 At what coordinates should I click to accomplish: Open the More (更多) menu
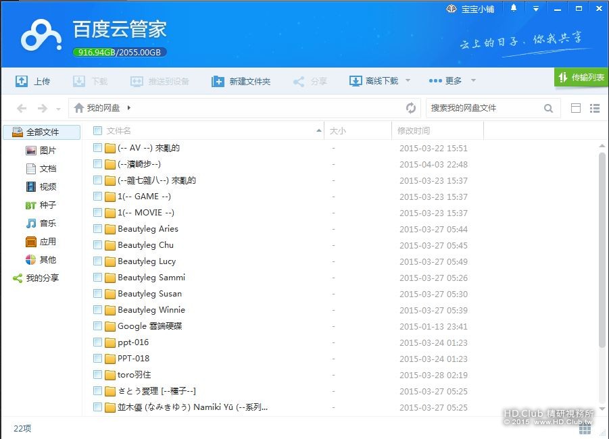click(x=445, y=81)
